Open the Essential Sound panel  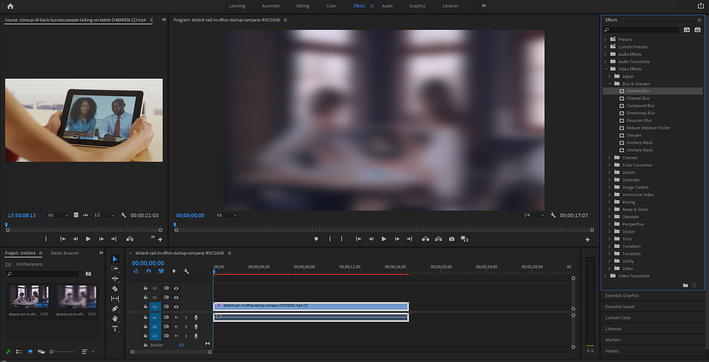point(619,306)
